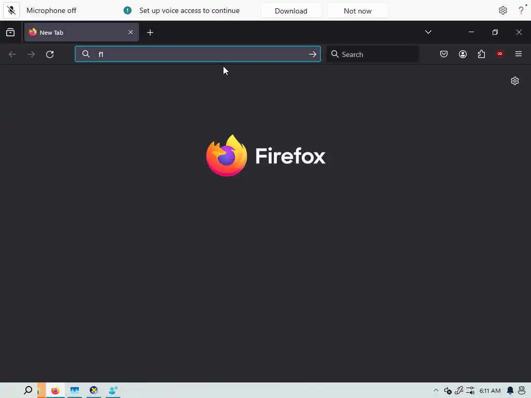This screenshot has width=531, height=398.
Task: Click the muted volume tray icon
Action: pyautogui.click(x=448, y=391)
